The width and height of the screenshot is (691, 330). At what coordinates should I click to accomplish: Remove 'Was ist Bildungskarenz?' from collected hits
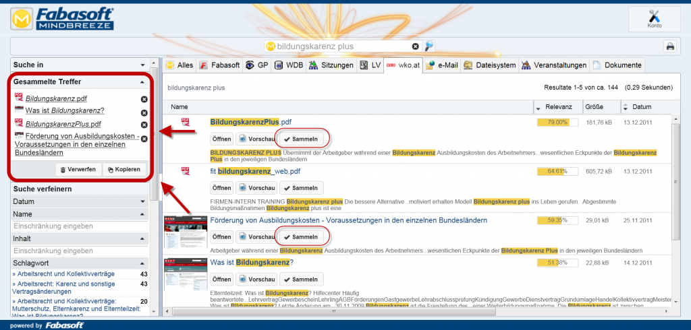[x=144, y=112]
